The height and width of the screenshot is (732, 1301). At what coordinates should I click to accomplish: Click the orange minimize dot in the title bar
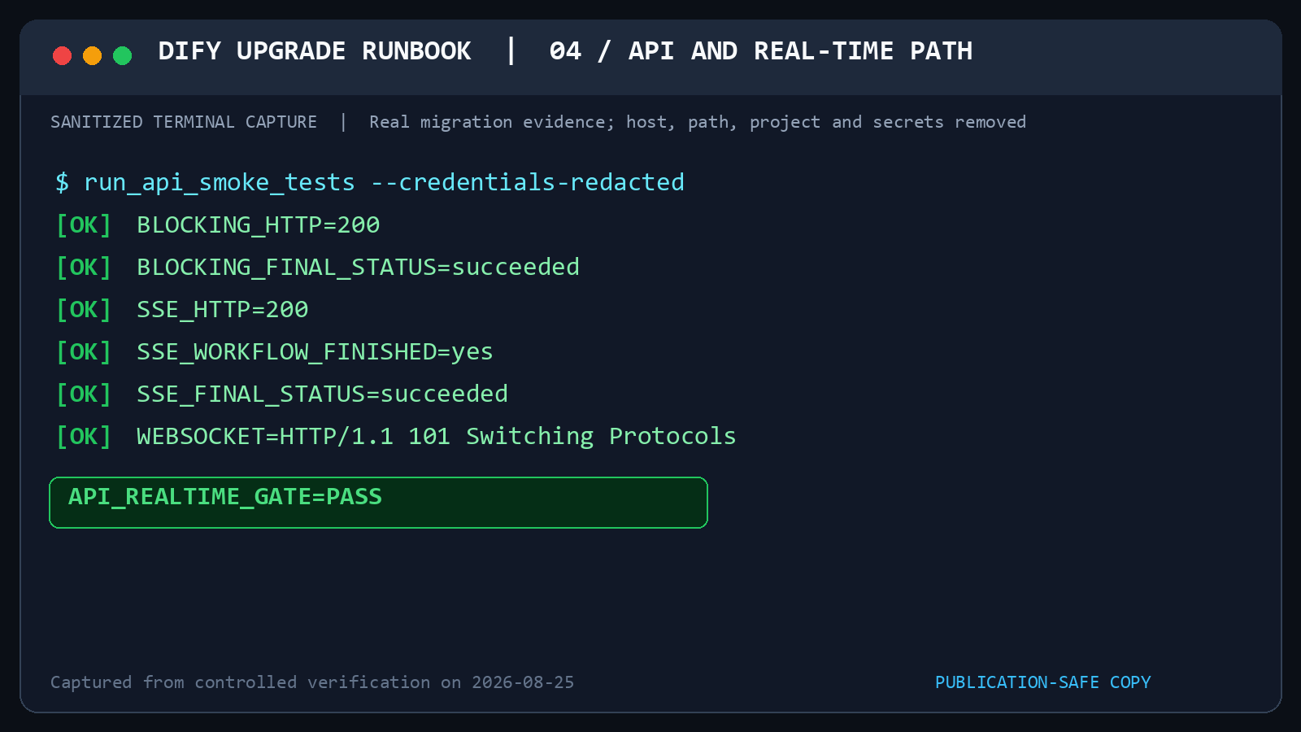tap(92, 55)
